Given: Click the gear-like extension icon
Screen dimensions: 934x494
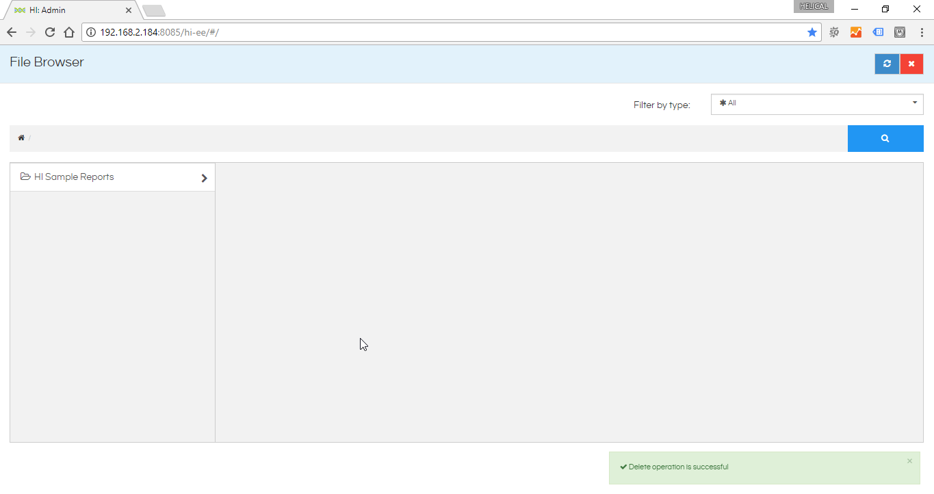Looking at the screenshot, I should (834, 32).
